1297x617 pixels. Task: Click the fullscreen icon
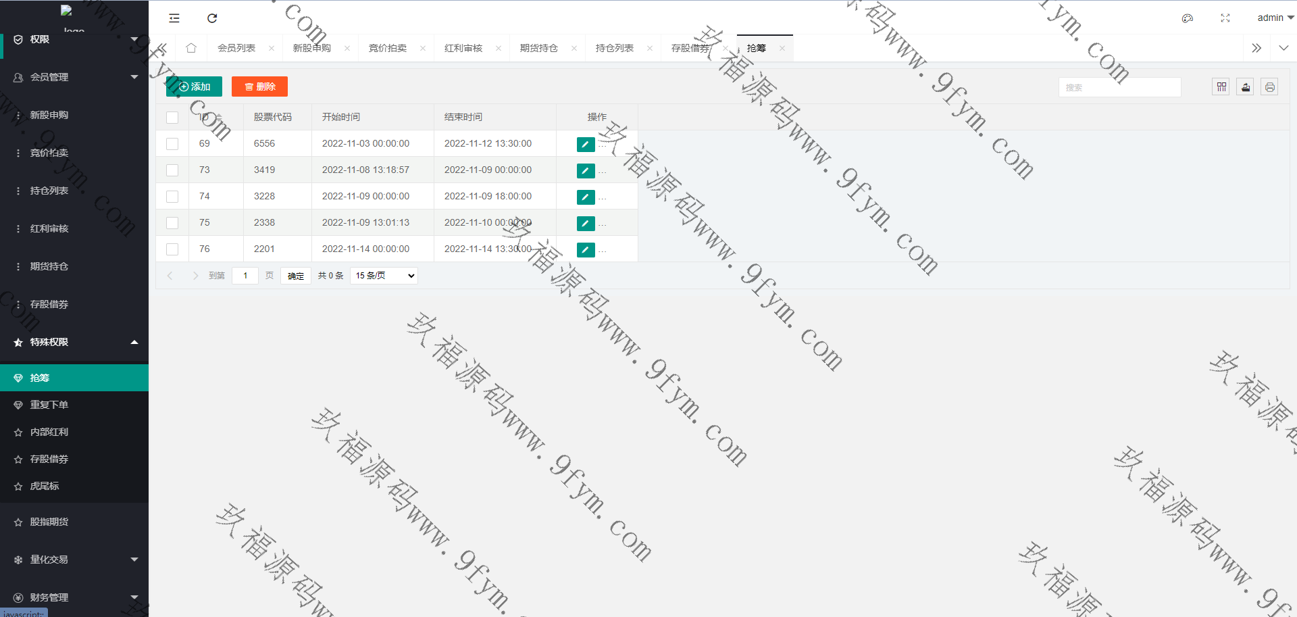tap(1225, 18)
